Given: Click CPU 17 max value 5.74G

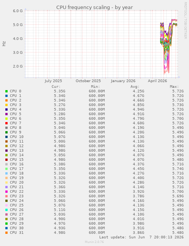Looking at the screenshot, I should pos(178,169).
